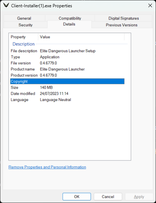The height and width of the screenshot is (203, 156).
Task: Open the Compatibility tab
Action: pos(70,18)
